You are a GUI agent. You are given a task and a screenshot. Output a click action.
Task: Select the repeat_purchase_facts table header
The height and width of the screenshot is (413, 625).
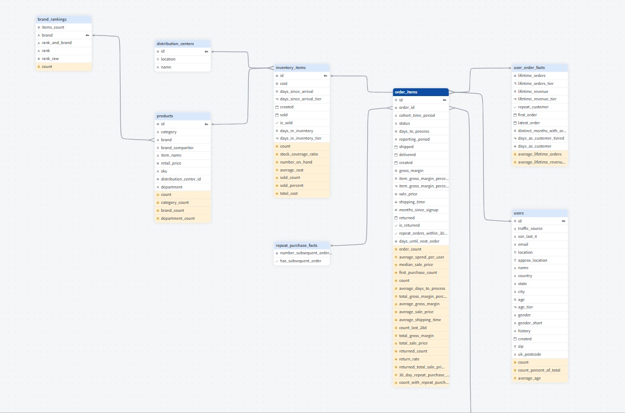pyautogui.click(x=302, y=245)
